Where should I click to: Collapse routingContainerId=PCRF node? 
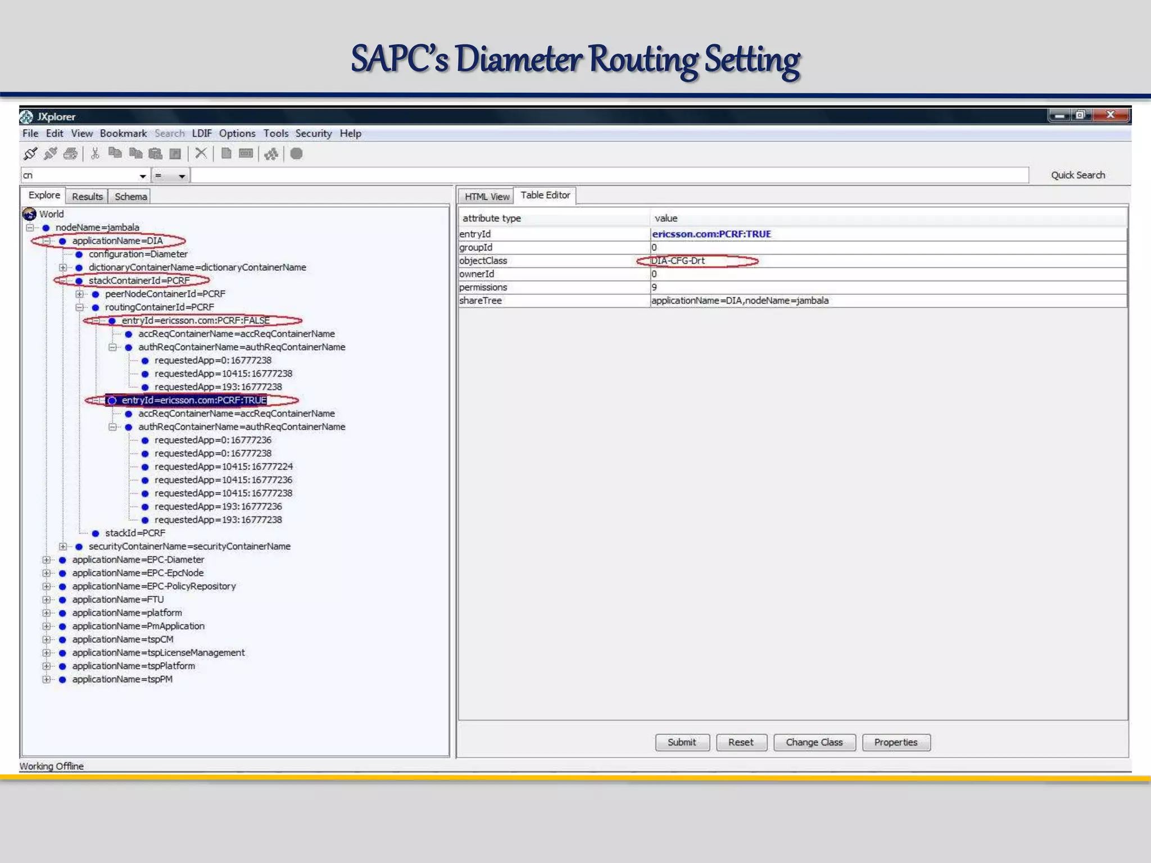(79, 307)
